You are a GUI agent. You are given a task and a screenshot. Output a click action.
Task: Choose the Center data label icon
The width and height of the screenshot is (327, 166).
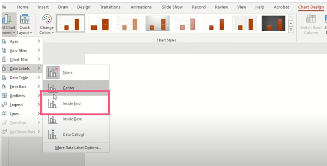tap(53, 88)
